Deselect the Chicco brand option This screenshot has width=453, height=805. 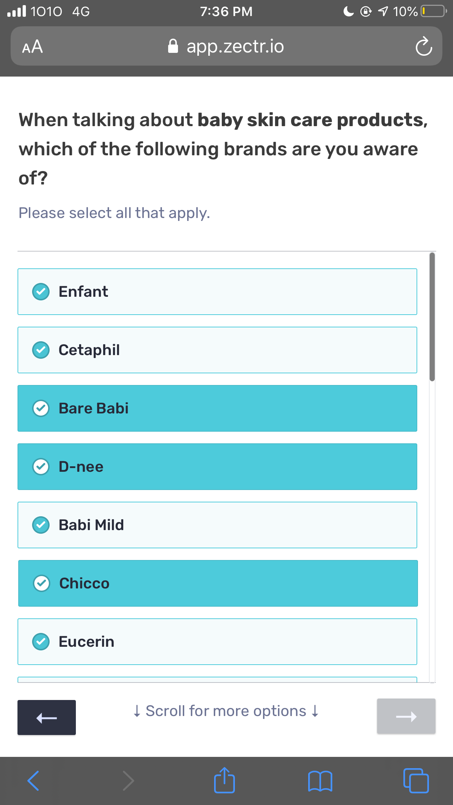(218, 583)
